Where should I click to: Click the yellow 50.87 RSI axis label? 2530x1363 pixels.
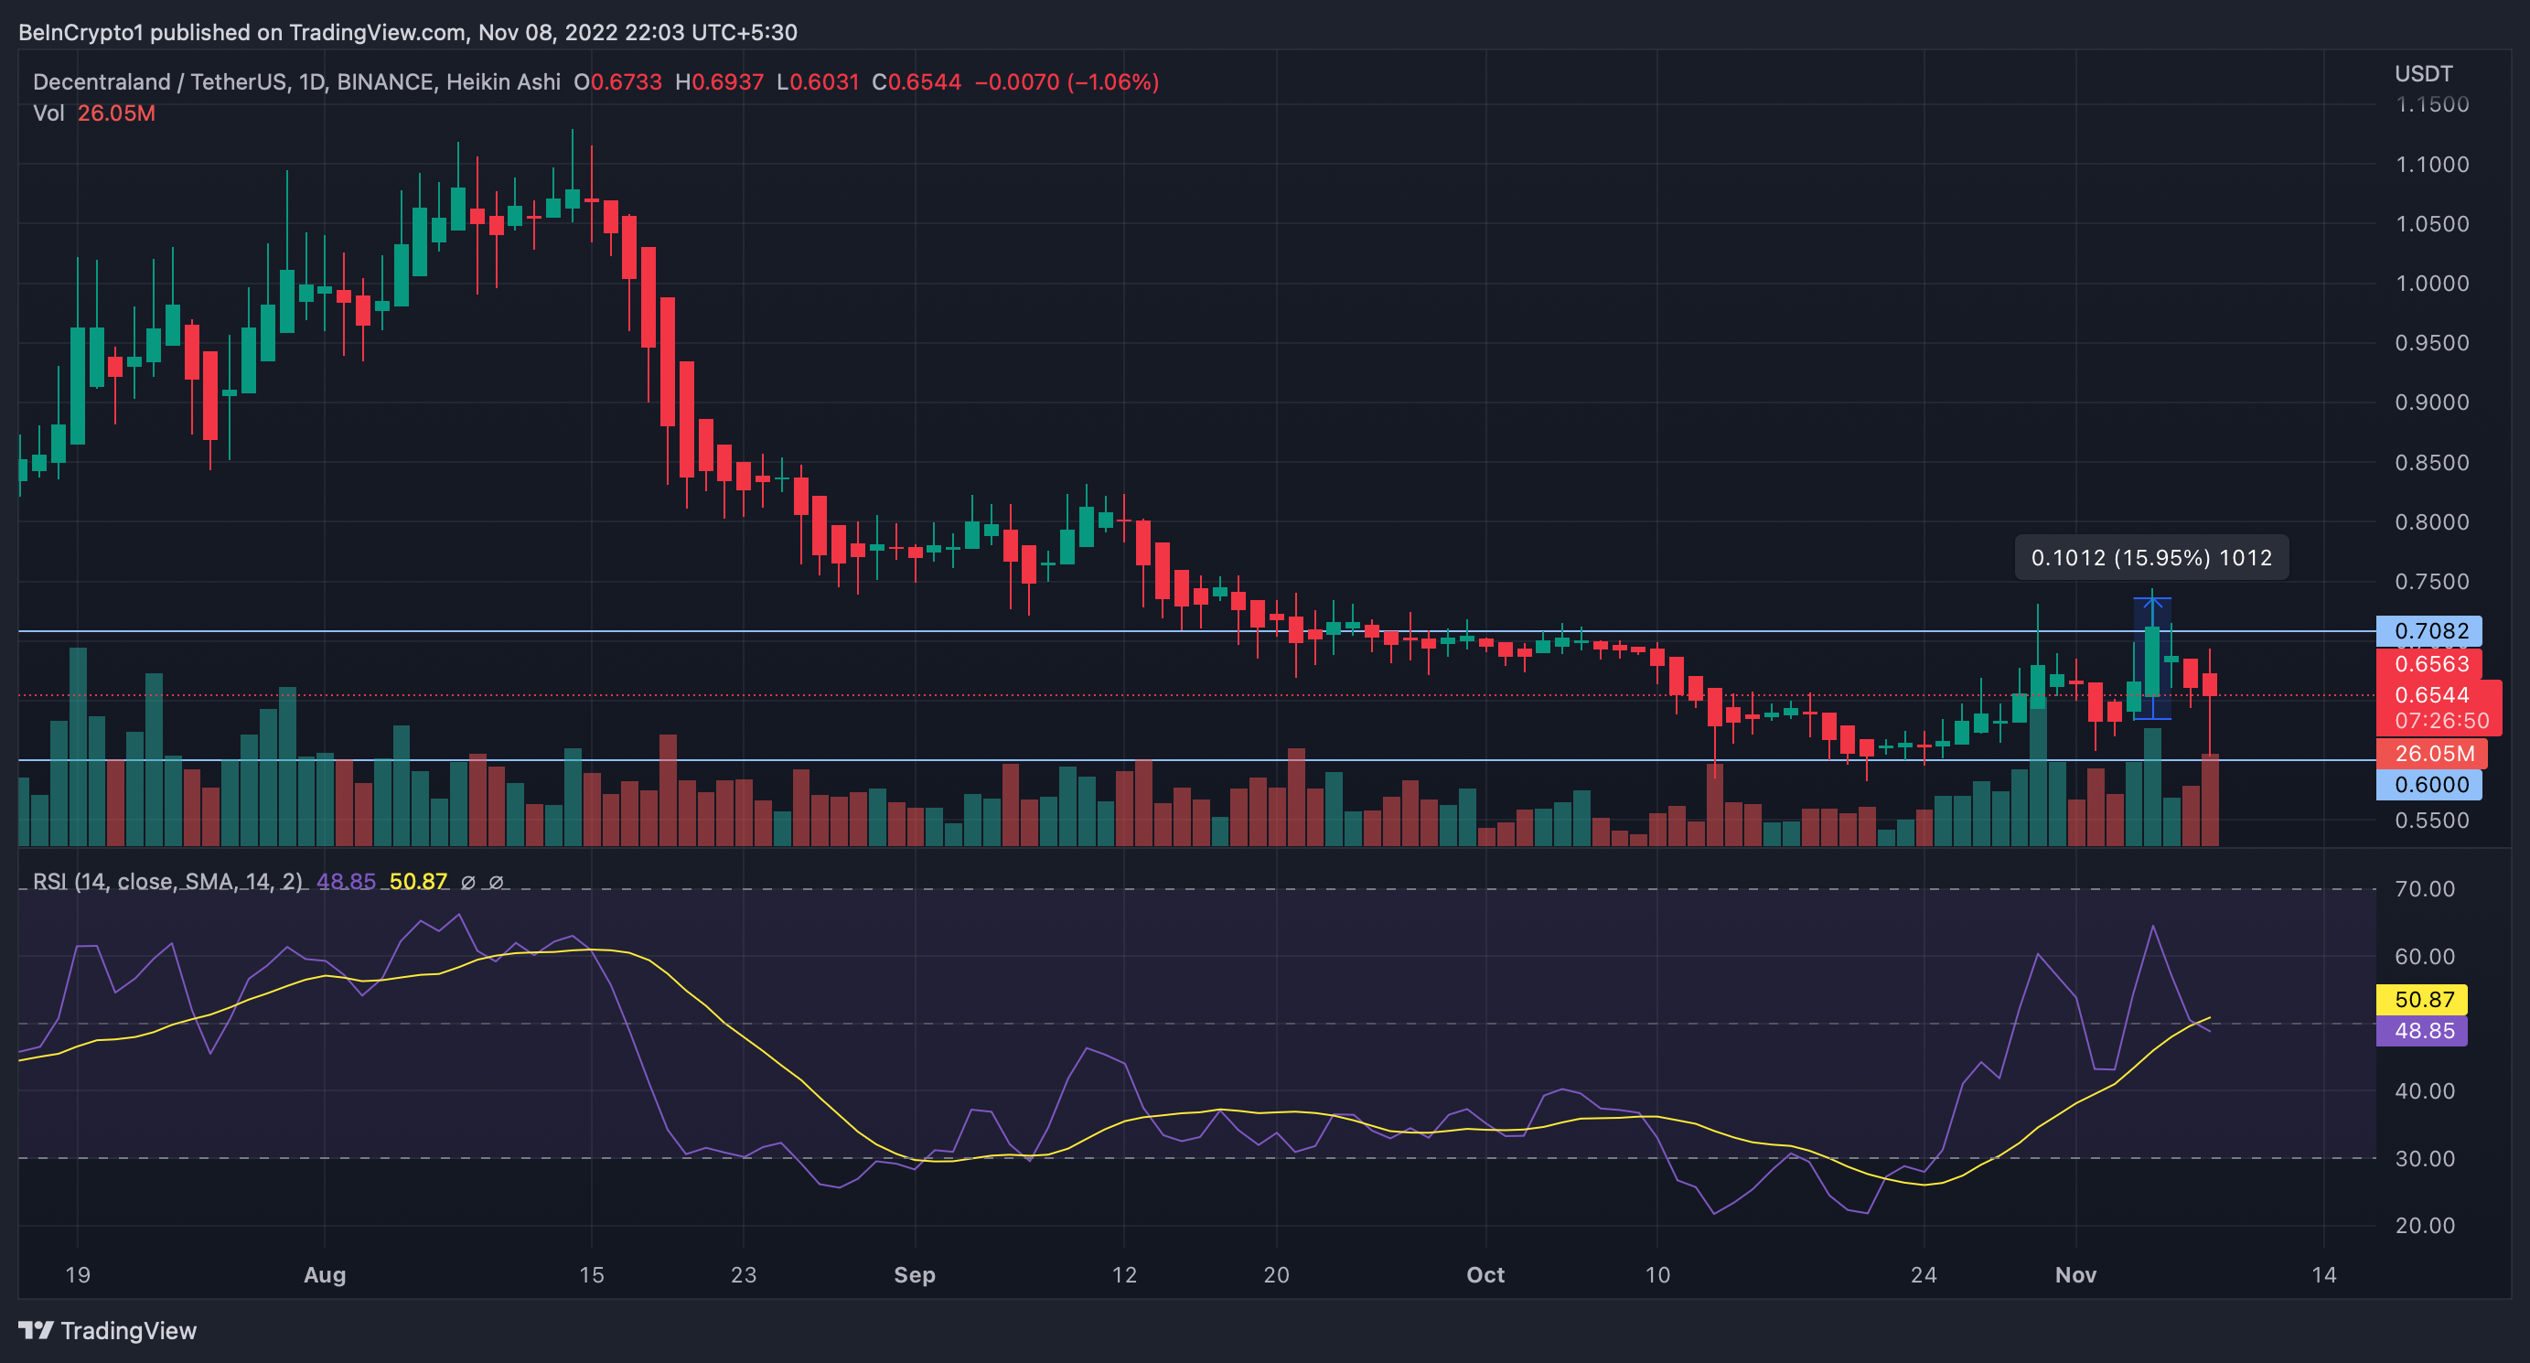pos(2421,1000)
